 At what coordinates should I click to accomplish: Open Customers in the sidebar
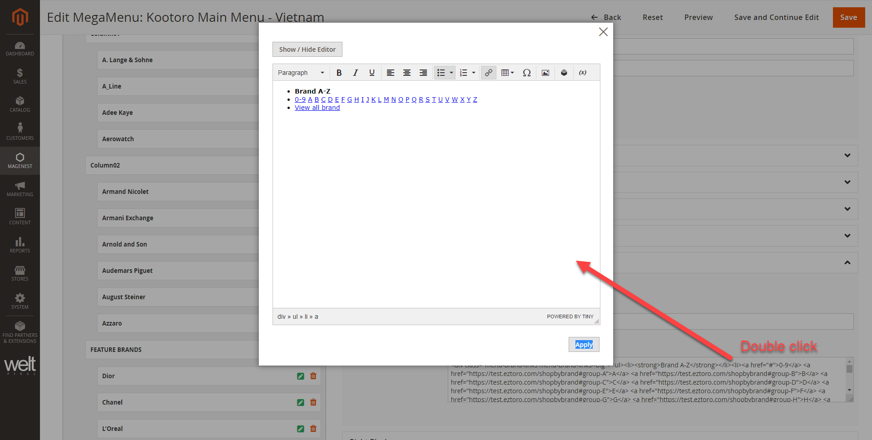pyautogui.click(x=20, y=133)
